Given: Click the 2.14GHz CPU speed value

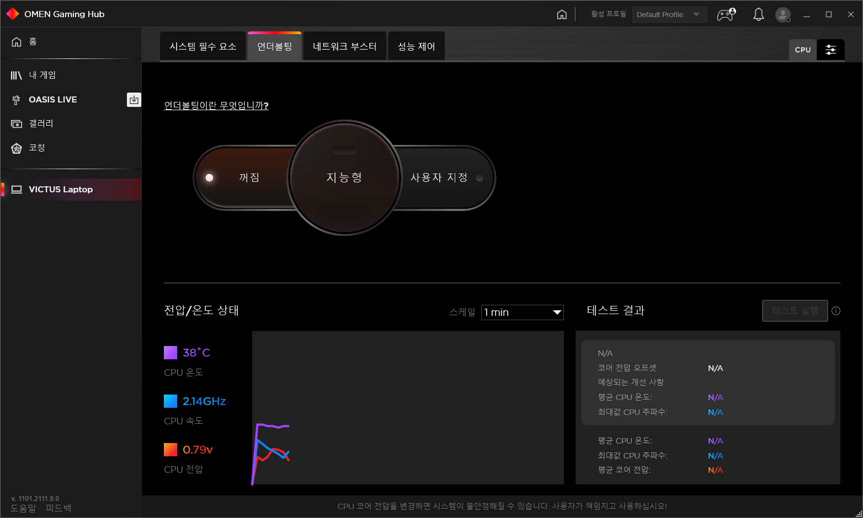Looking at the screenshot, I should tap(204, 401).
